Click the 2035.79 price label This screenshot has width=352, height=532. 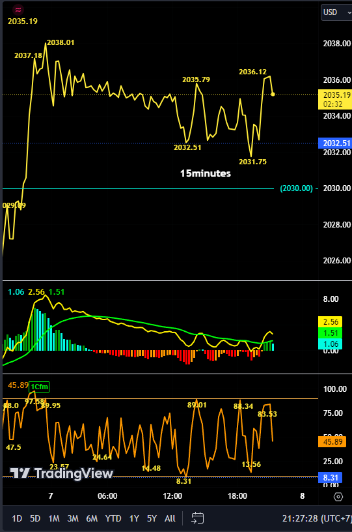196,80
